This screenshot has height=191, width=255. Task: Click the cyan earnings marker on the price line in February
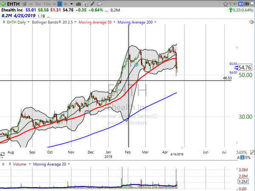coord(136,65)
